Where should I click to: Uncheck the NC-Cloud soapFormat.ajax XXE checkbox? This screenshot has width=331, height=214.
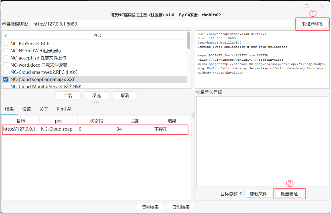[6, 79]
